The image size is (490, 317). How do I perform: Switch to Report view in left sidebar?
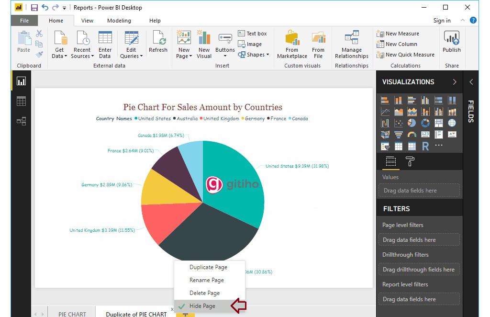21,81
